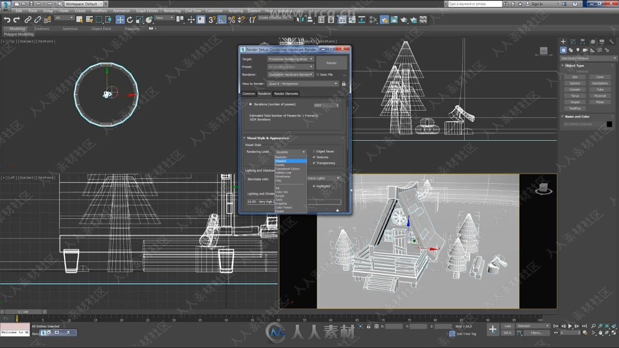Activate the Select and Rotate tool
This screenshot has height=348, width=619.
pos(130,20)
